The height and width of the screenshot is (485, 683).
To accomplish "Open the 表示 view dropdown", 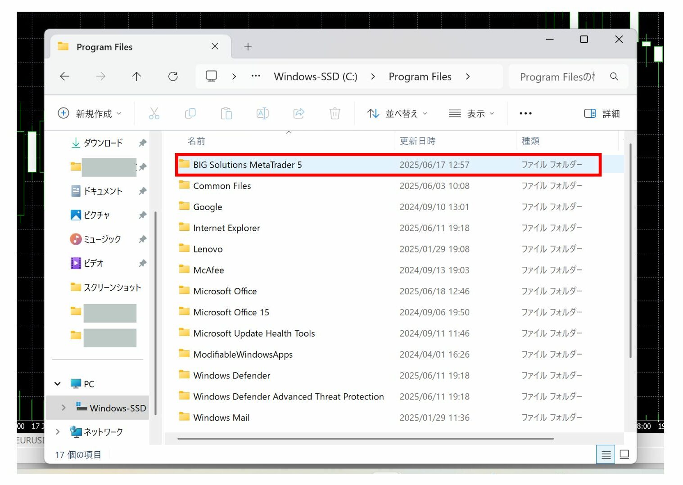I will pyautogui.click(x=471, y=113).
